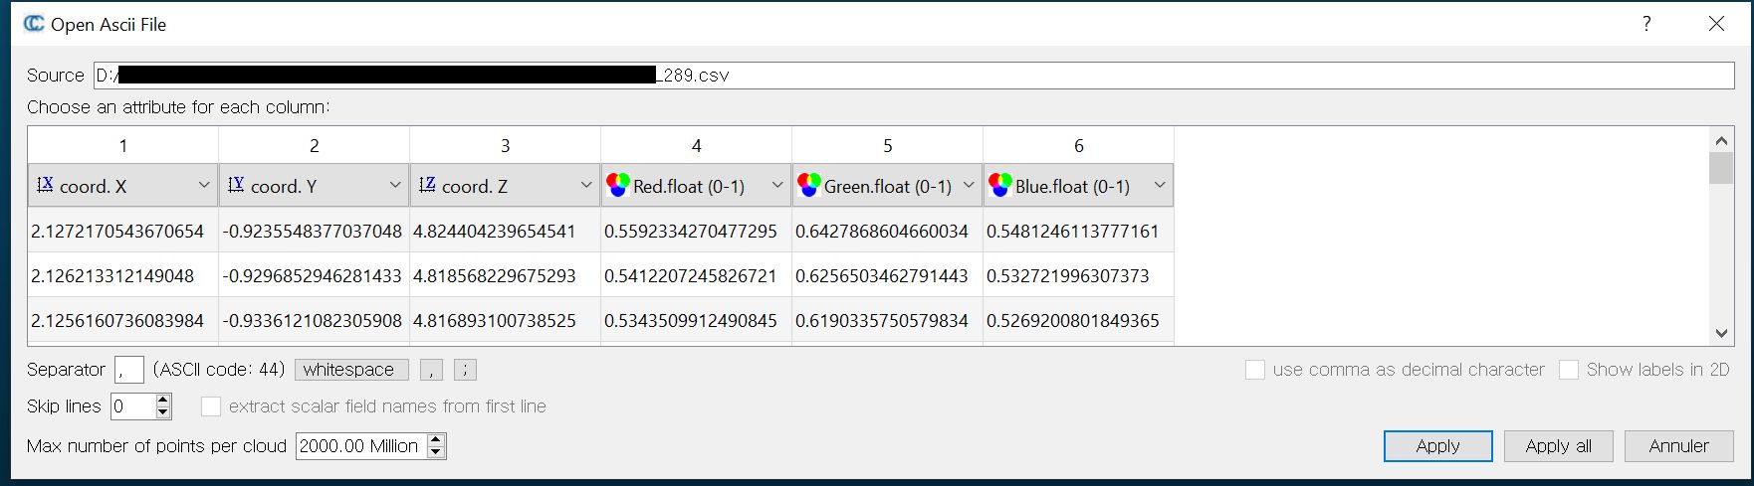Click the Source file path field
Viewport: 1754px width, 486px height.
(x=914, y=75)
